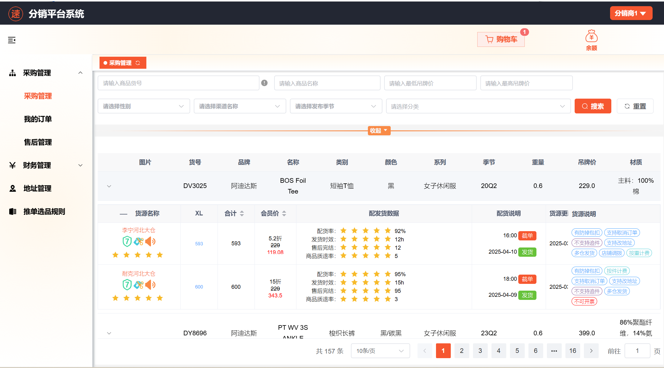Click refresh icon on 采购管理 tab

point(138,63)
